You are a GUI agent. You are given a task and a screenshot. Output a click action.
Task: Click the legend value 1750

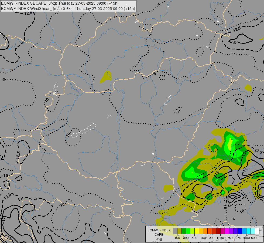(x=229, y=238)
